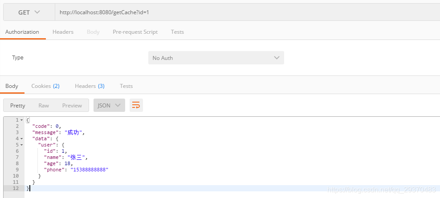Open the Pre-request Script tab
440x198 pixels.
[135, 32]
